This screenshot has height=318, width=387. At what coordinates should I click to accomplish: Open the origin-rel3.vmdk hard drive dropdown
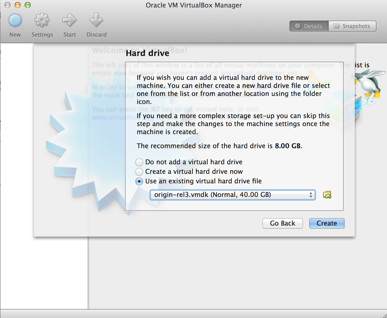(232, 195)
